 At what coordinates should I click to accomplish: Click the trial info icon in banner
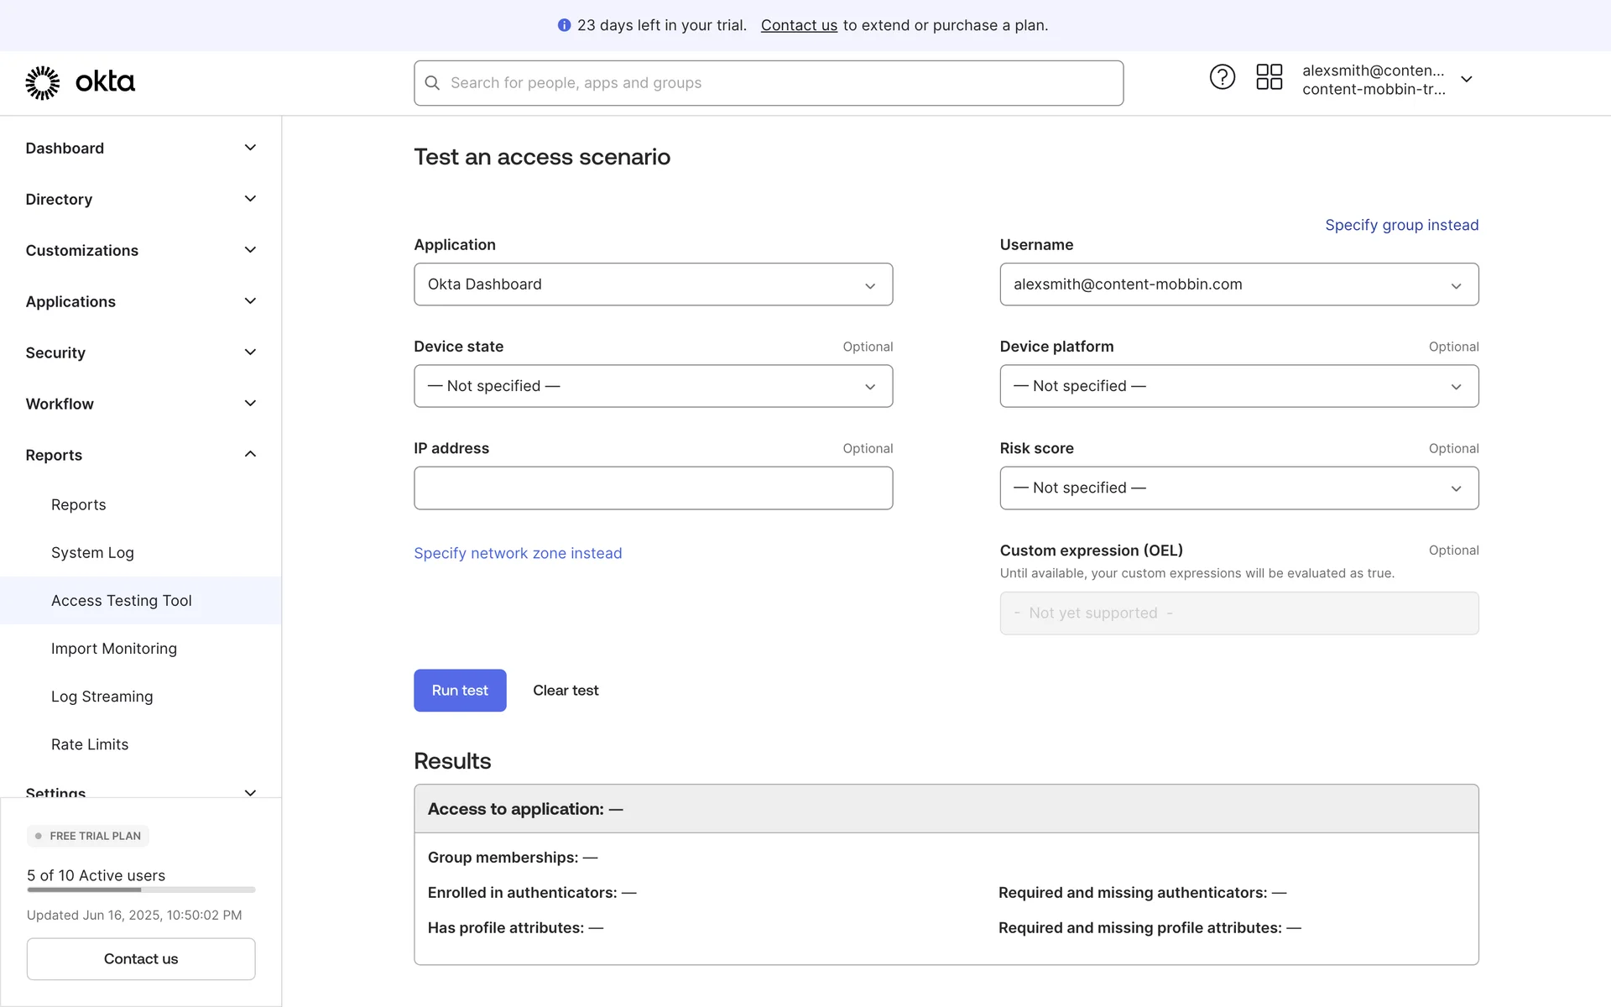coord(564,25)
